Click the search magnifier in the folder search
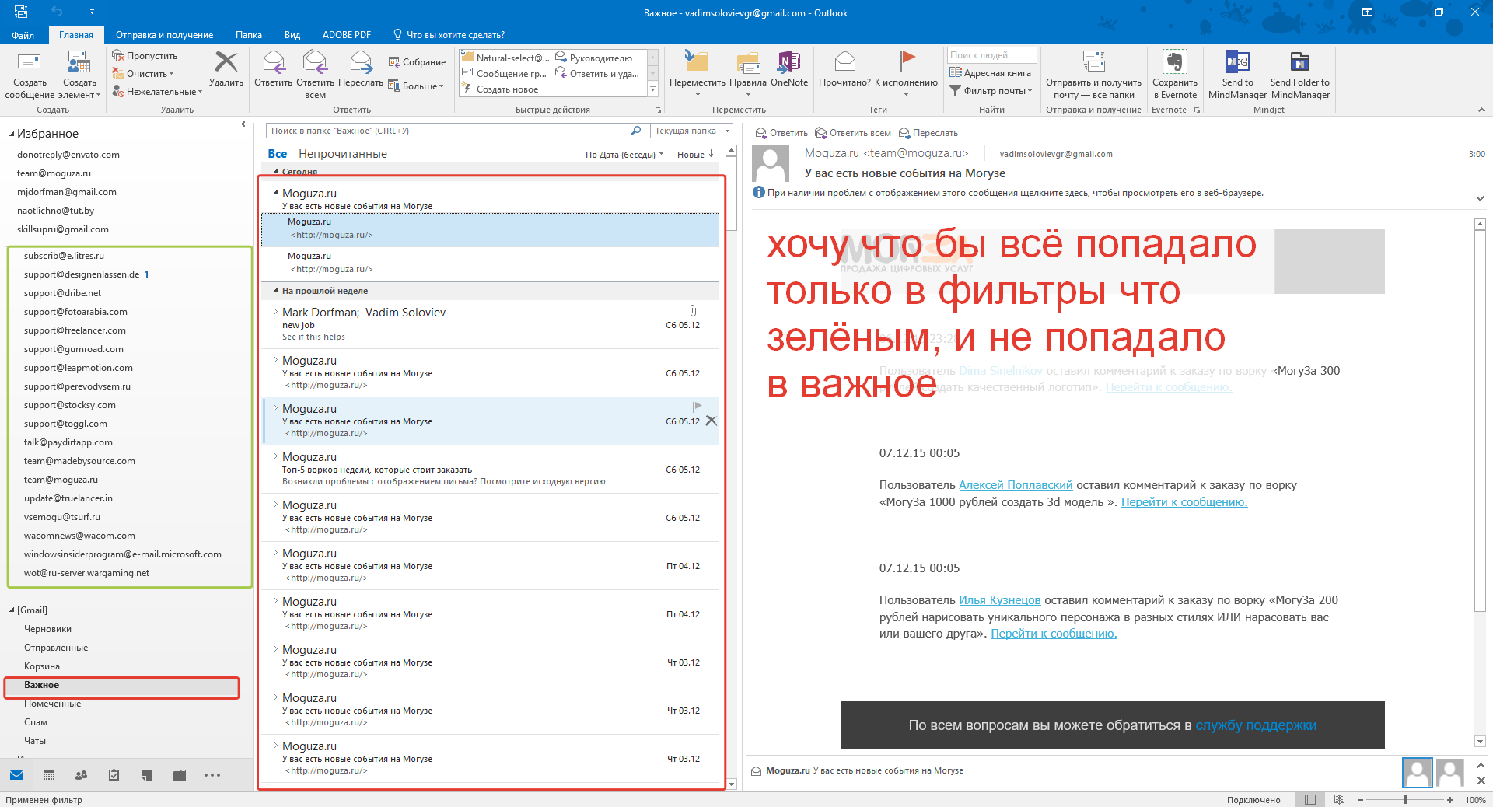This screenshot has width=1493, height=807. pos(636,131)
